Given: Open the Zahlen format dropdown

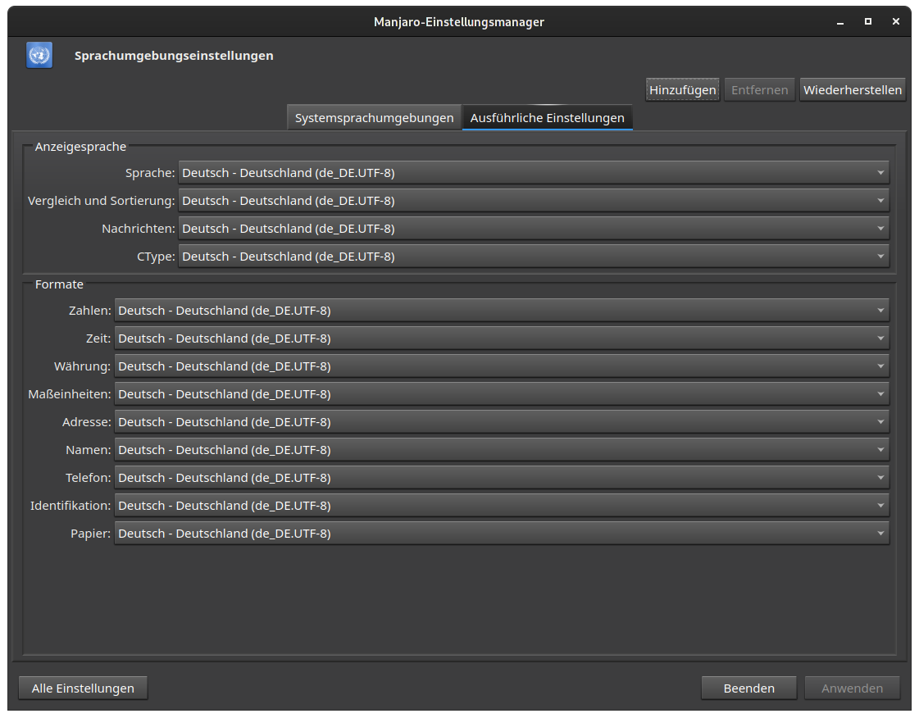Looking at the screenshot, I should 501,311.
